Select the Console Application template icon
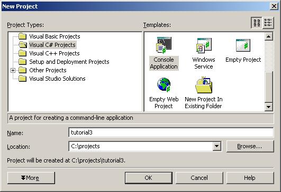This screenshot has width=281, height=192. click(164, 45)
